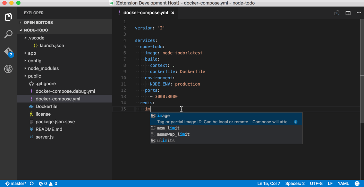
Task: Click the sync changes icon in status bar
Action: pyautogui.click(x=32, y=184)
